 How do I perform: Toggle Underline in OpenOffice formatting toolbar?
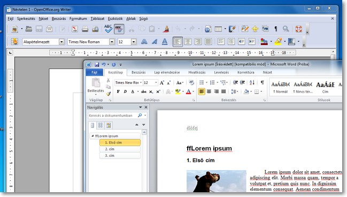165,42
